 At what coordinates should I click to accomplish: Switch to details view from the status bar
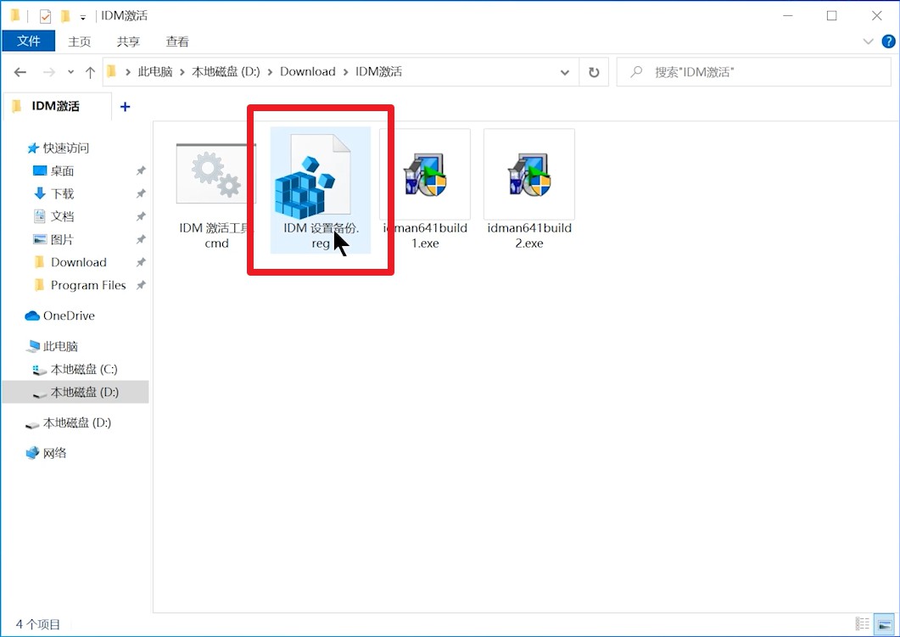point(862,623)
